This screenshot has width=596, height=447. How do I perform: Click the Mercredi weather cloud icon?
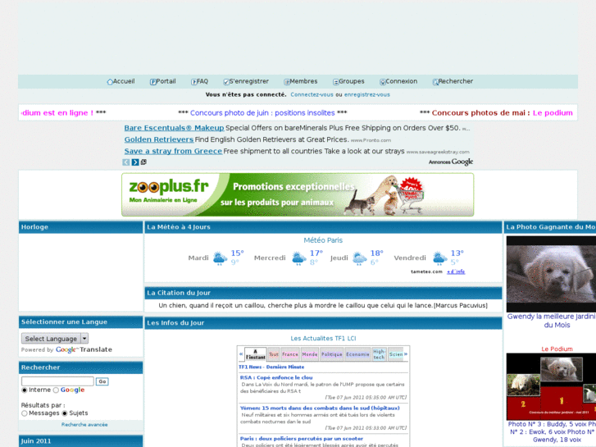coord(298,258)
